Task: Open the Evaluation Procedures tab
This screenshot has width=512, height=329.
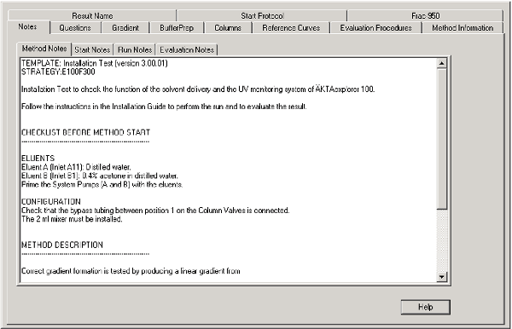Action: pyautogui.click(x=375, y=28)
